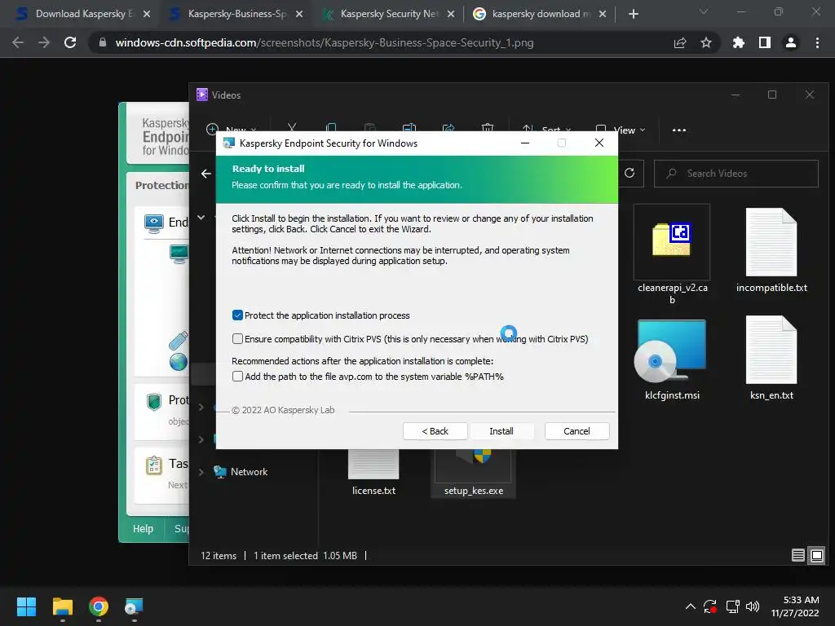Open Chrome three-dot menu
Viewport: 835px width, 626px height.
(x=817, y=42)
